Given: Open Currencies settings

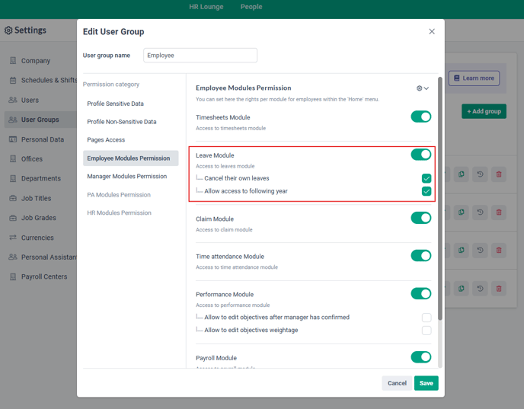Looking at the screenshot, I should [37, 238].
